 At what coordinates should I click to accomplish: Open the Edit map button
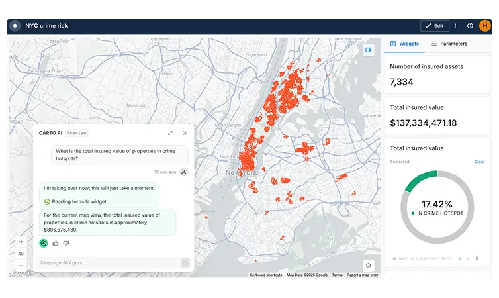point(434,26)
